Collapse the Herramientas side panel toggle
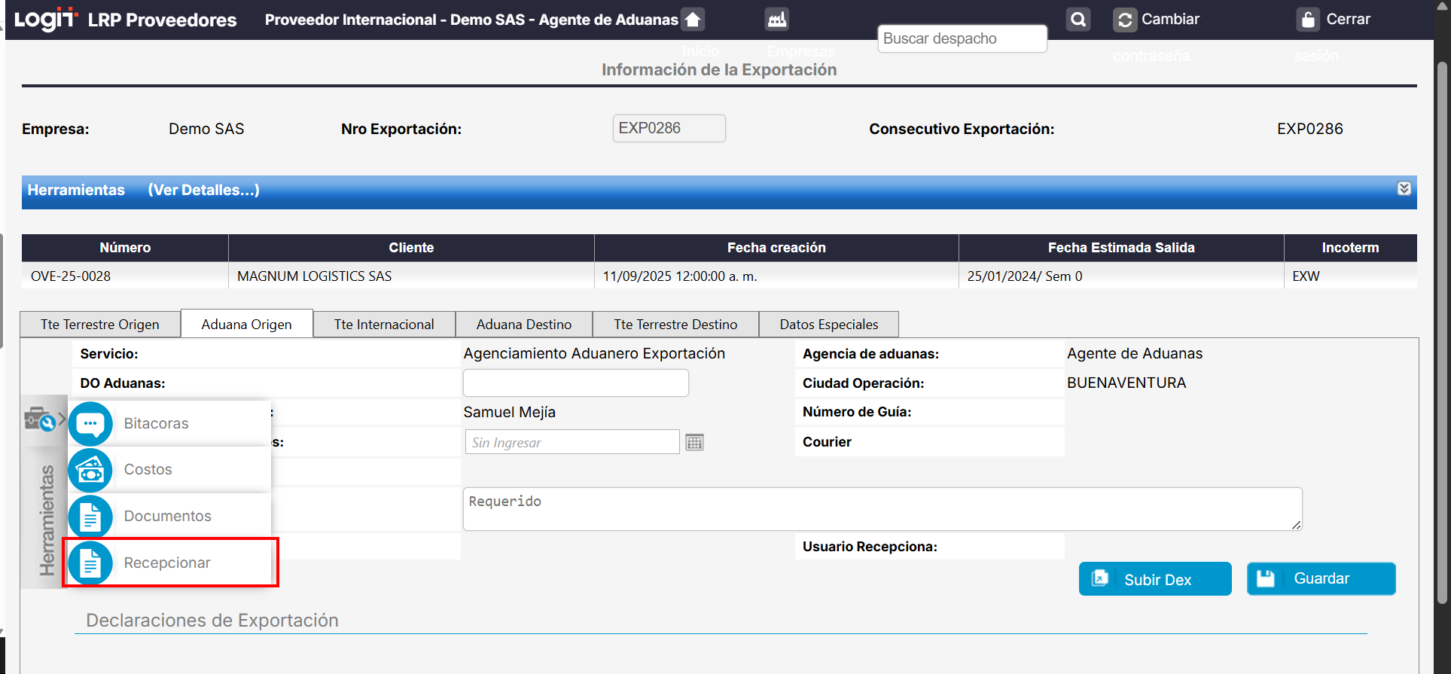The width and height of the screenshot is (1451, 674). click(44, 419)
